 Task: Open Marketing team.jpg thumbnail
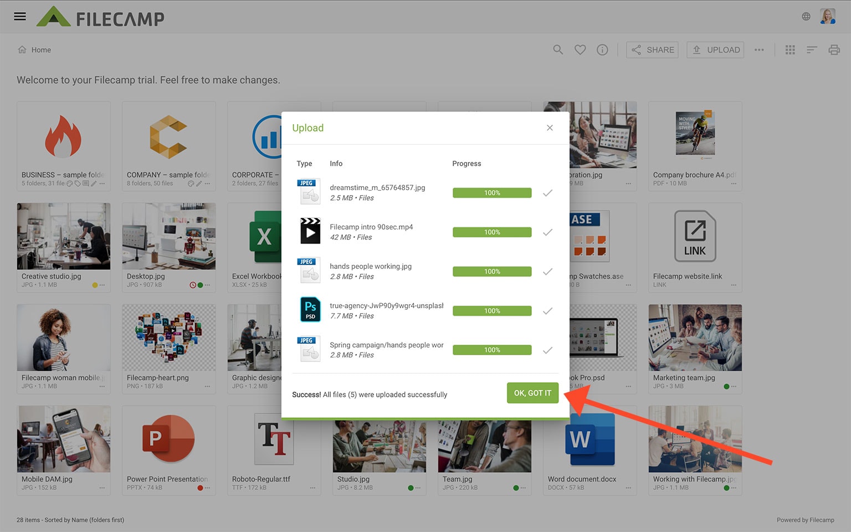tap(695, 337)
